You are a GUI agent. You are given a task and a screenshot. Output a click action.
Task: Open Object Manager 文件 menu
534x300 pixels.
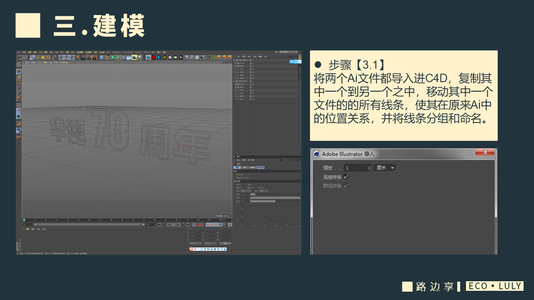238,57
